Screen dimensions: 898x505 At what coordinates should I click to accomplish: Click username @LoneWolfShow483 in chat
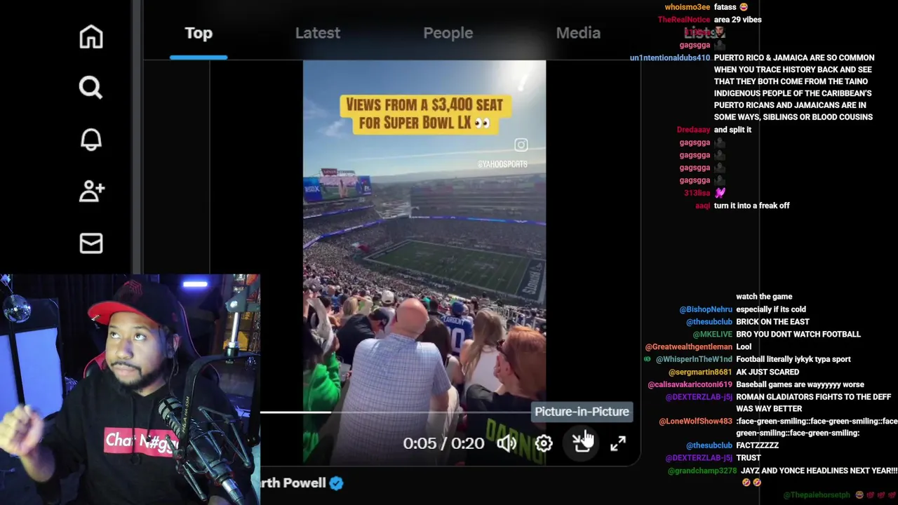[696, 422]
